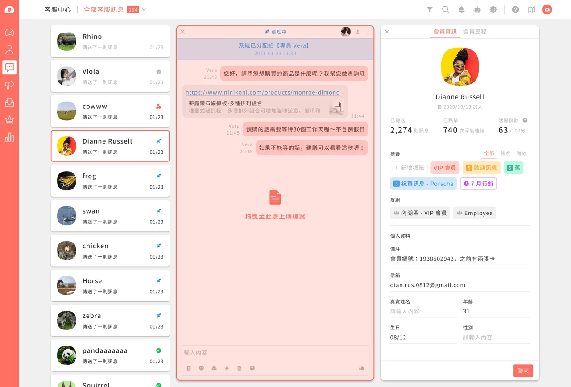Image resolution: width=571 pixels, height=387 pixels.
Task: Click the contact card icon in composer toolbar
Action: [189, 368]
